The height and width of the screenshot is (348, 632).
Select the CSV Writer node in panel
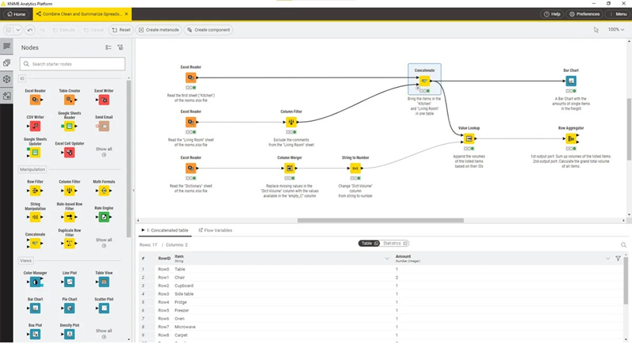point(36,126)
